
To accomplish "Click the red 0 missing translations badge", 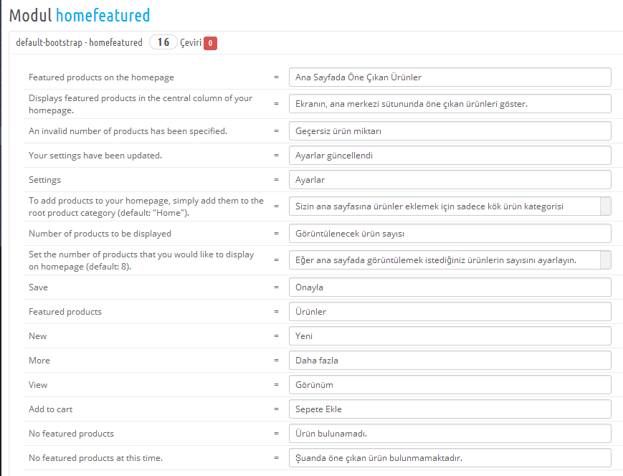I will click(210, 43).
